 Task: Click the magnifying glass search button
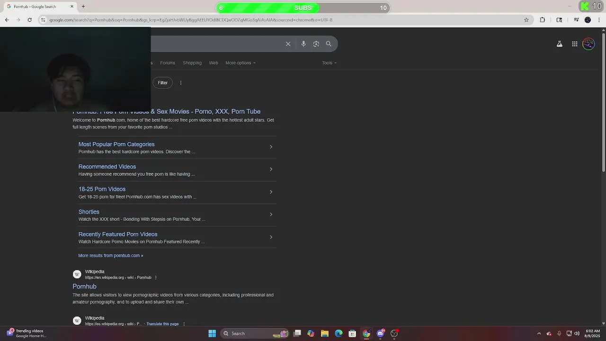(x=329, y=44)
